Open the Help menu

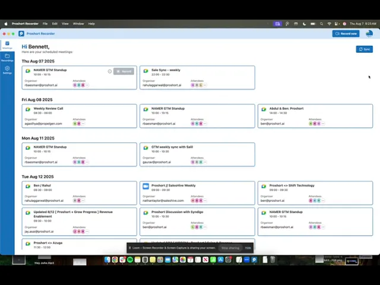tap(91, 24)
